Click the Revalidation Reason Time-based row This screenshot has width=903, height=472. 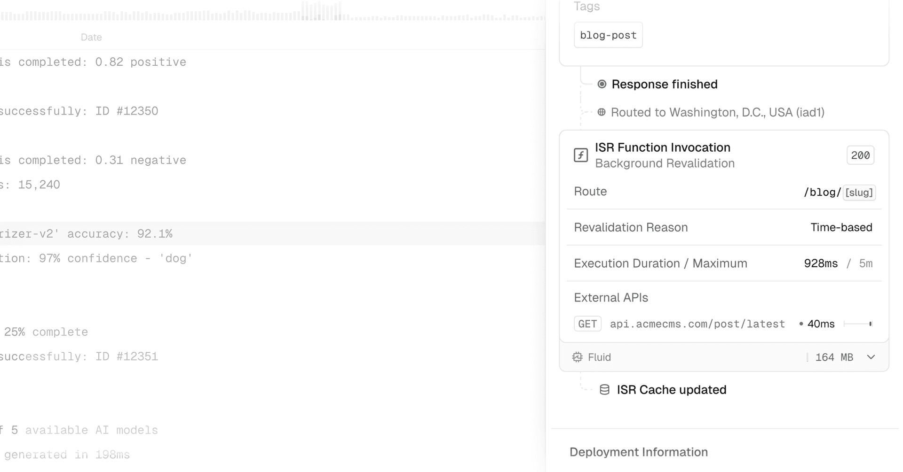click(723, 227)
